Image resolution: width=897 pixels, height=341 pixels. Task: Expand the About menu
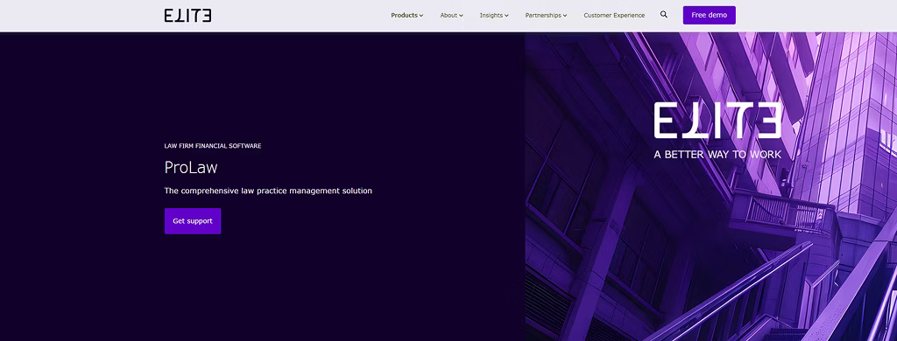pyautogui.click(x=451, y=16)
